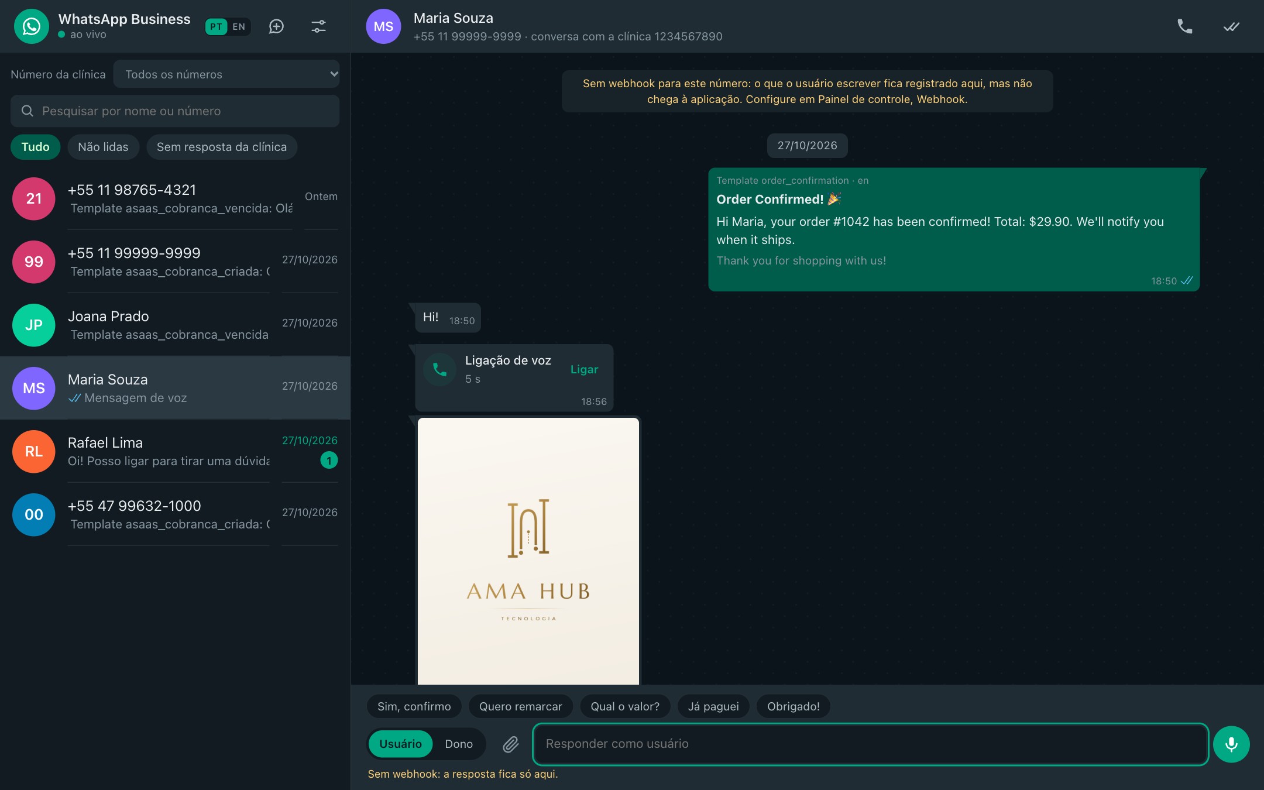Click the Hi! incoming message bubble
Screen dimensions: 1264x790
[x=448, y=318]
